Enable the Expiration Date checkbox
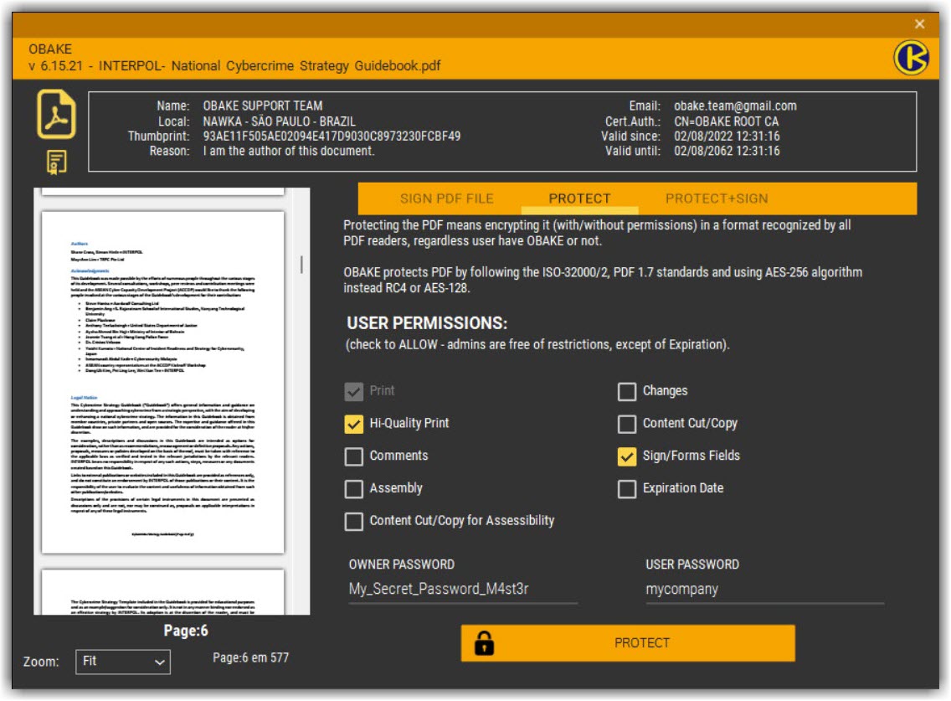The height and width of the screenshot is (701, 951). point(627,488)
